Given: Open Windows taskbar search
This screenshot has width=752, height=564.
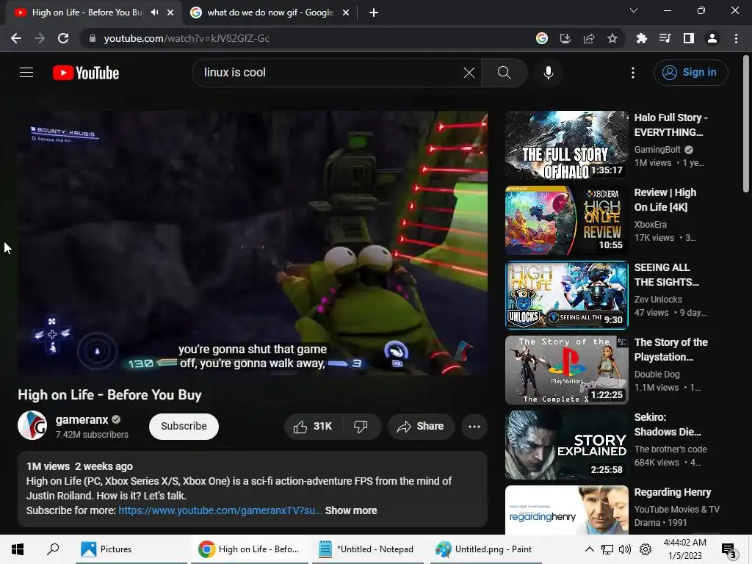Looking at the screenshot, I should 53,549.
